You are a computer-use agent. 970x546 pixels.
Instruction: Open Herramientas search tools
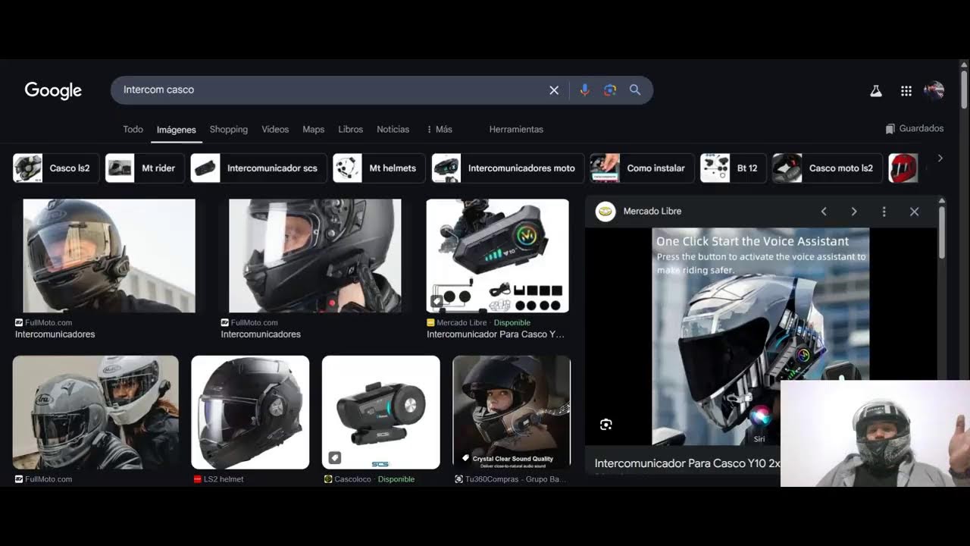coord(516,130)
